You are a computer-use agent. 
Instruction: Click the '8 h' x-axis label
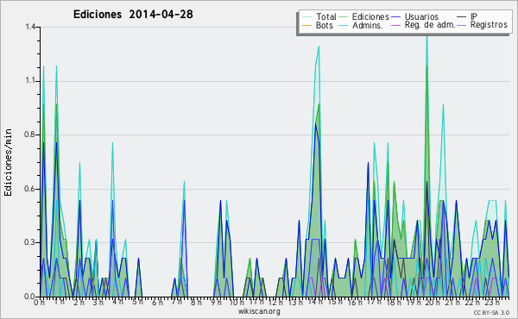click(x=196, y=302)
